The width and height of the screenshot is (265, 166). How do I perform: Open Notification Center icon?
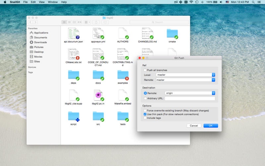[x=259, y=2]
